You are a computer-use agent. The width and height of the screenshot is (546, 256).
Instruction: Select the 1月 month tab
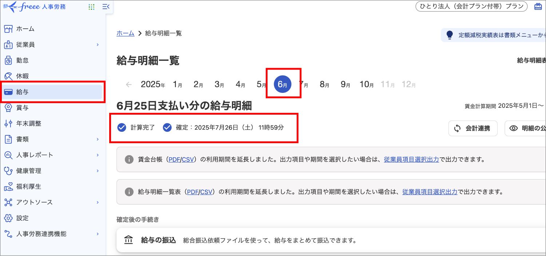pos(177,84)
